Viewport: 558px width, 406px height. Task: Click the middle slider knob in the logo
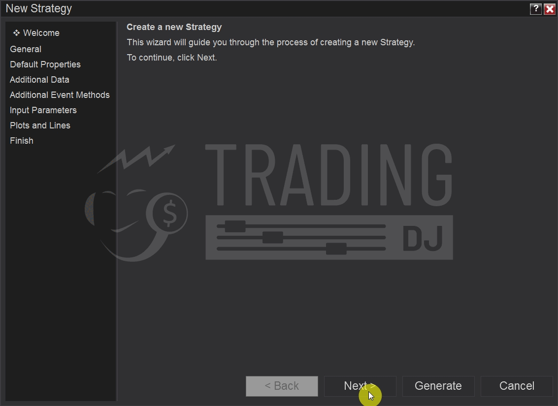(272, 237)
